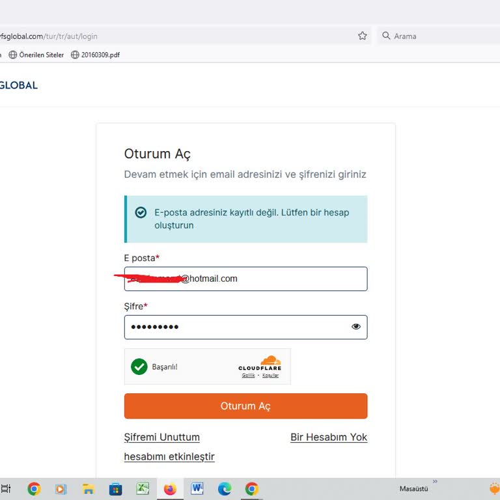Open the Cloudflare Koşullar link
This screenshot has height=500, width=500.
(270, 375)
